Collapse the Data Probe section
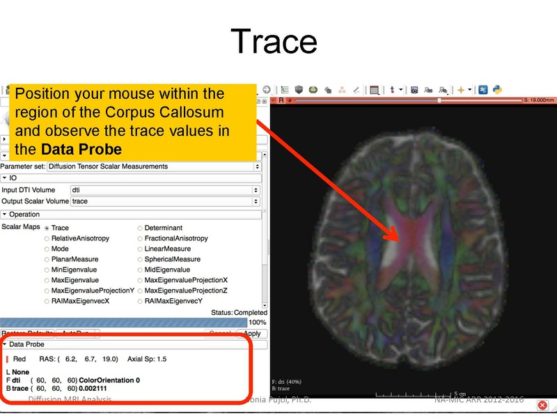 [5, 344]
